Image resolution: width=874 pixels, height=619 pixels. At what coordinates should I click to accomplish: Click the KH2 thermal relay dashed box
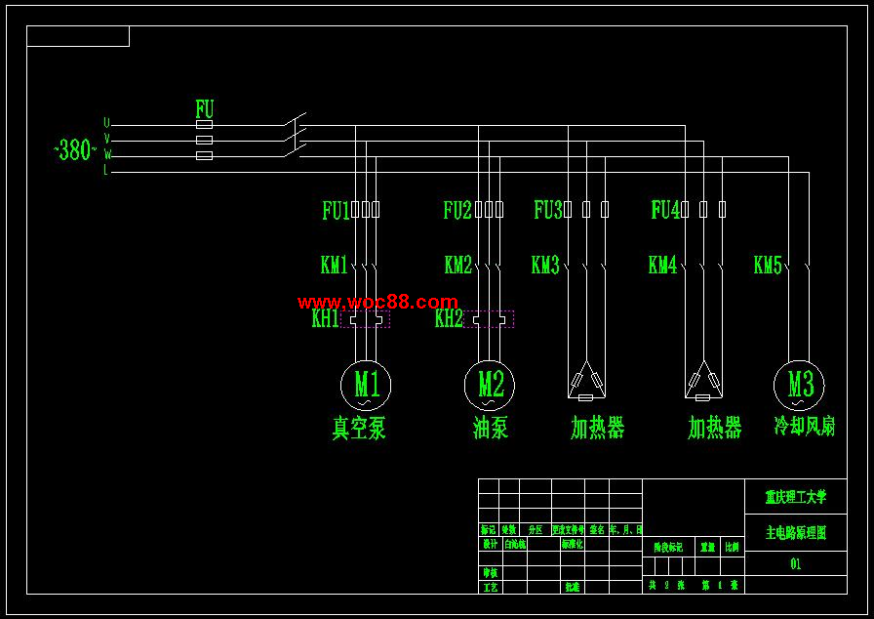pos(489,319)
